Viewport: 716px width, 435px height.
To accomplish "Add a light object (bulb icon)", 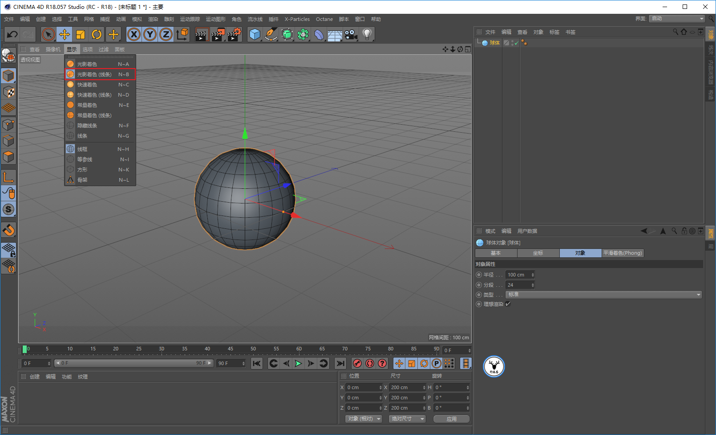I will click(x=367, y=34).
